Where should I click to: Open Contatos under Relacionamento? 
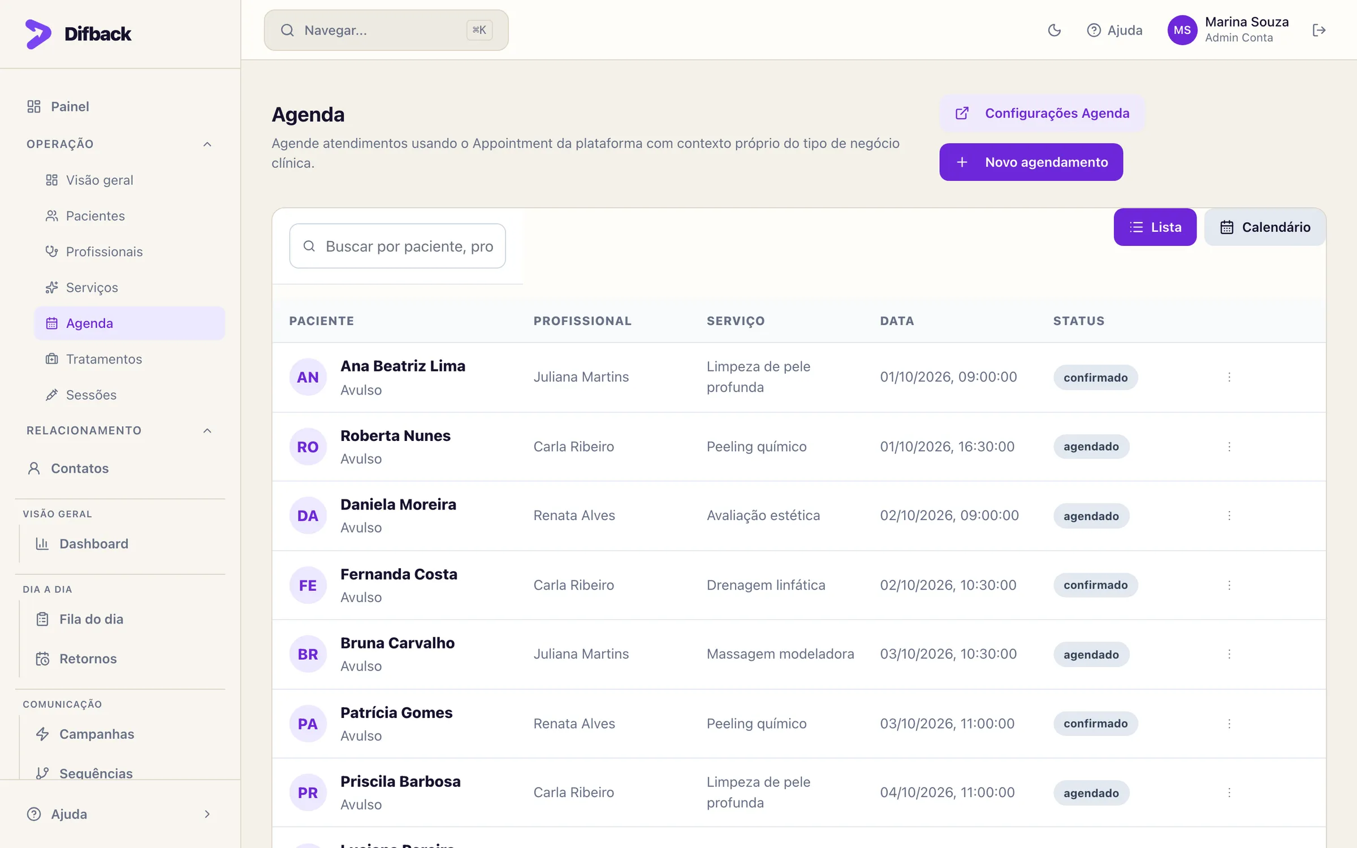[x=120, y=469]
